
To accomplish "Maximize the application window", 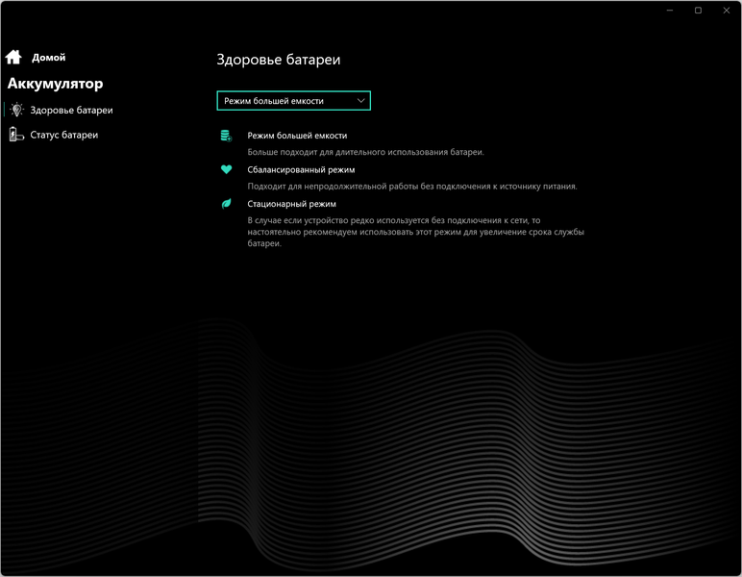I will [x=698, y=11].
